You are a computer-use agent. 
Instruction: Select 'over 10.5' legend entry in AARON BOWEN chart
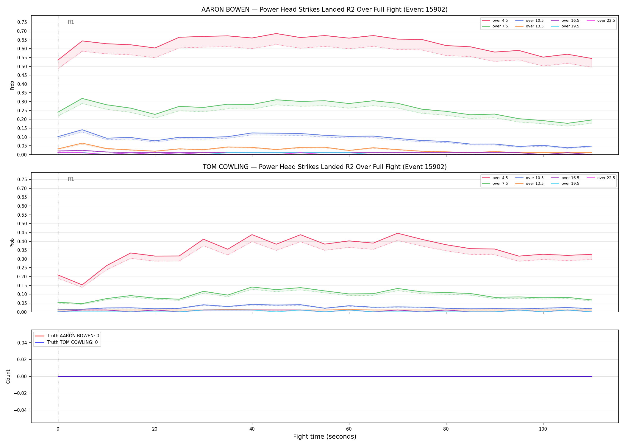point(529,21)
